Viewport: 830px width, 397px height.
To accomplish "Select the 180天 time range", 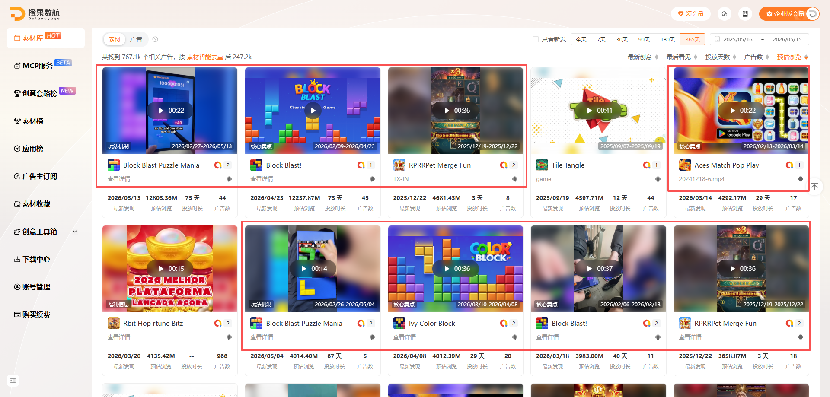I will (x=667, y=39).
